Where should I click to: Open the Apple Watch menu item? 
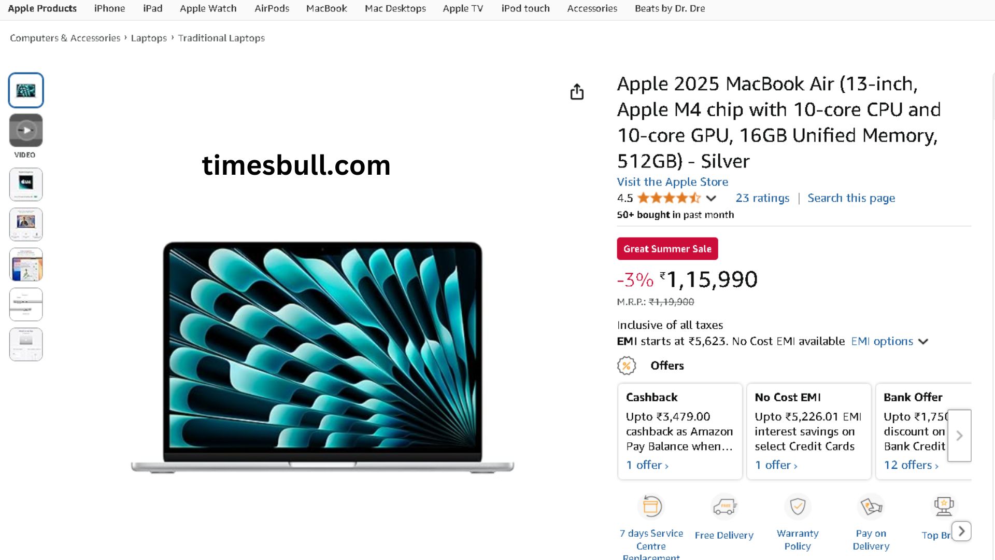tap(208, 8)
